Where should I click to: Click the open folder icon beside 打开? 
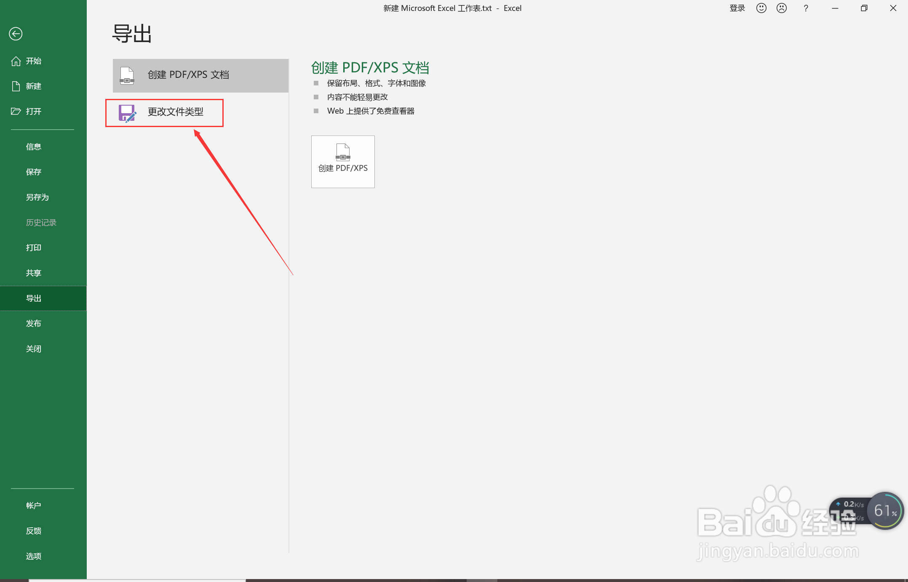(x=16, y=112)
